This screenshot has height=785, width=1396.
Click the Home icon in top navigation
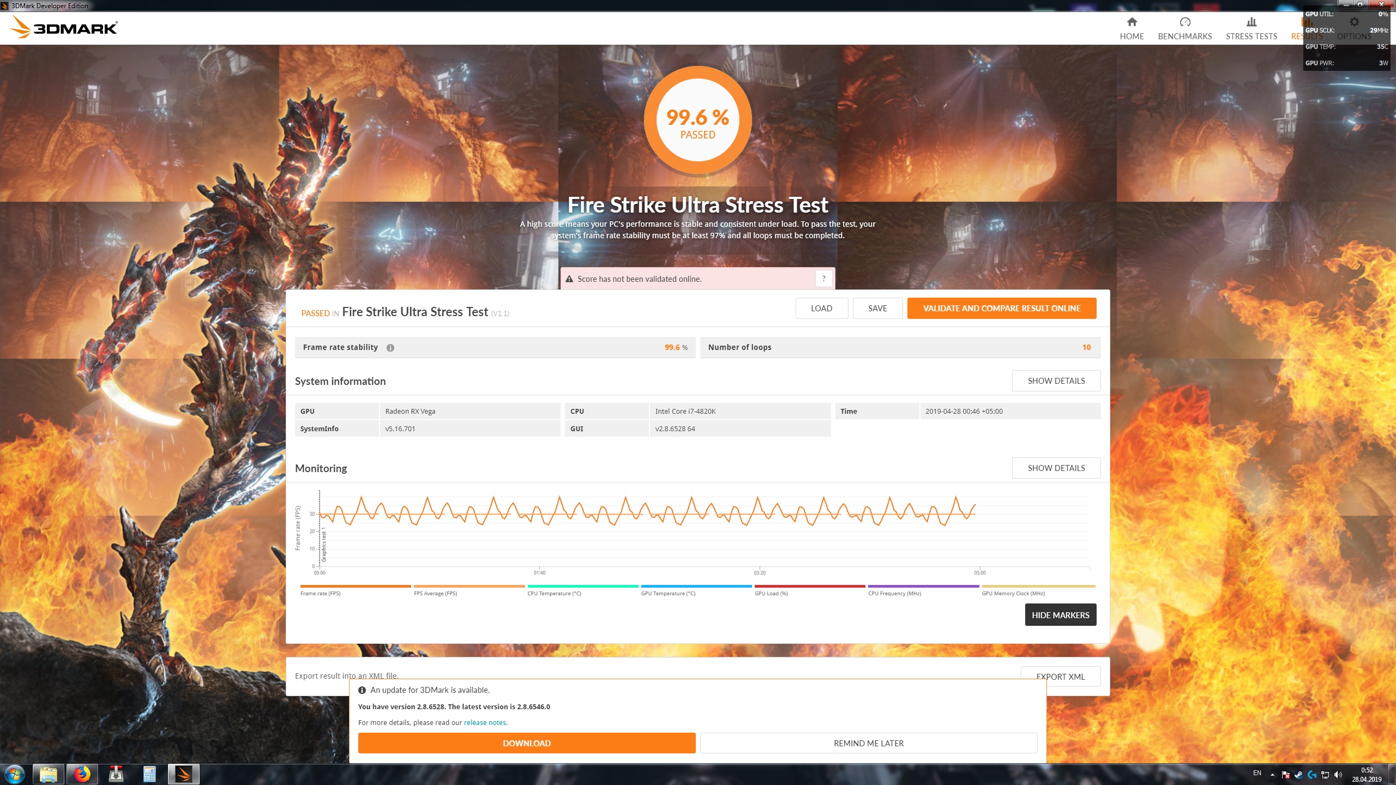point(1132,22)
